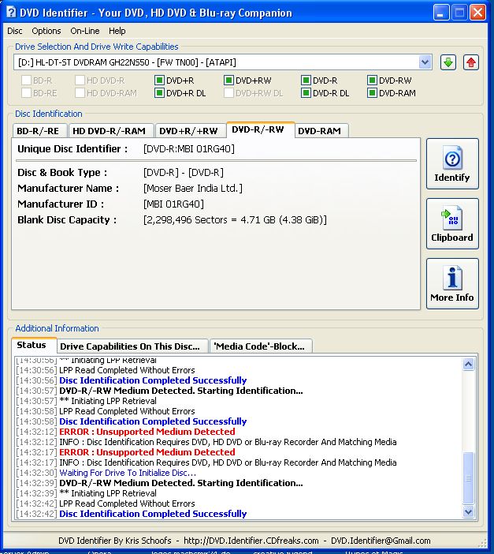Select the DVD-R/-RW tab
This screenshot has width=494, height=554.
[x=260, y=129]
